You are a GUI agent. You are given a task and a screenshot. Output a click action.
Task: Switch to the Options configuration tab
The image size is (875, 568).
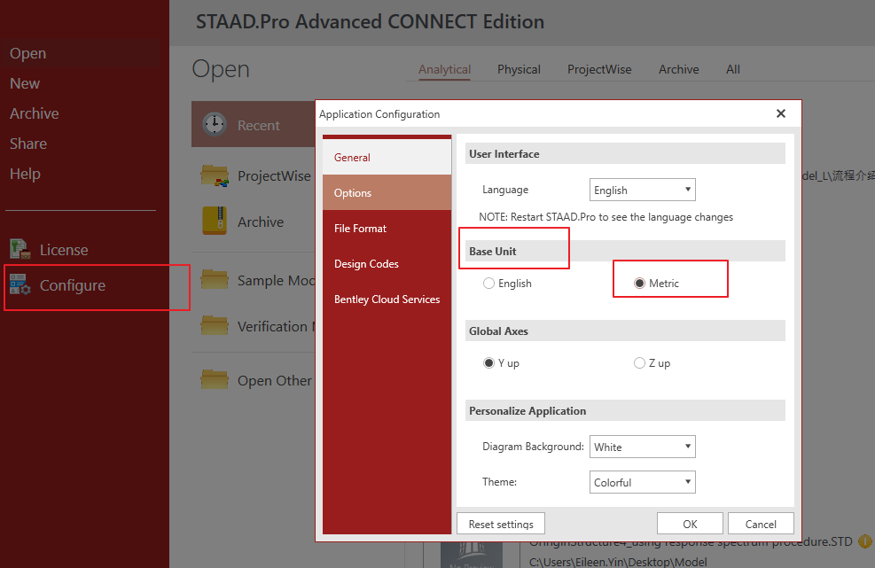coord(387,192)
